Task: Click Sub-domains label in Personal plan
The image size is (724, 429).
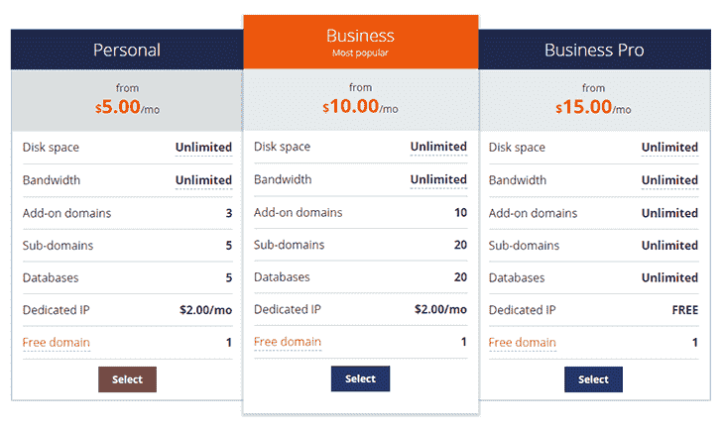Action: pos(58,246)
